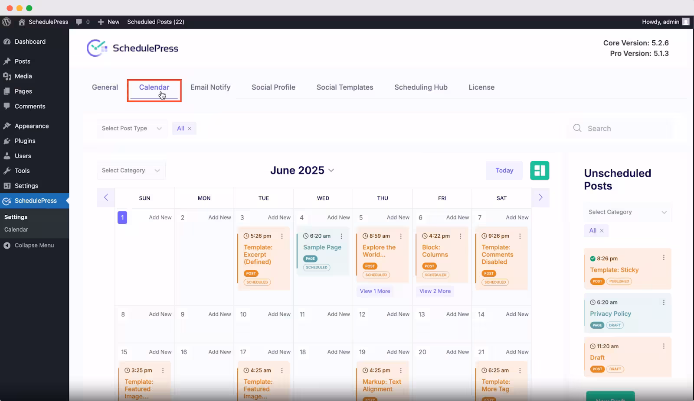694x401 pixels.
Task: Open options menu for Template: Comments Disabled post
Action: coord(520,236)
